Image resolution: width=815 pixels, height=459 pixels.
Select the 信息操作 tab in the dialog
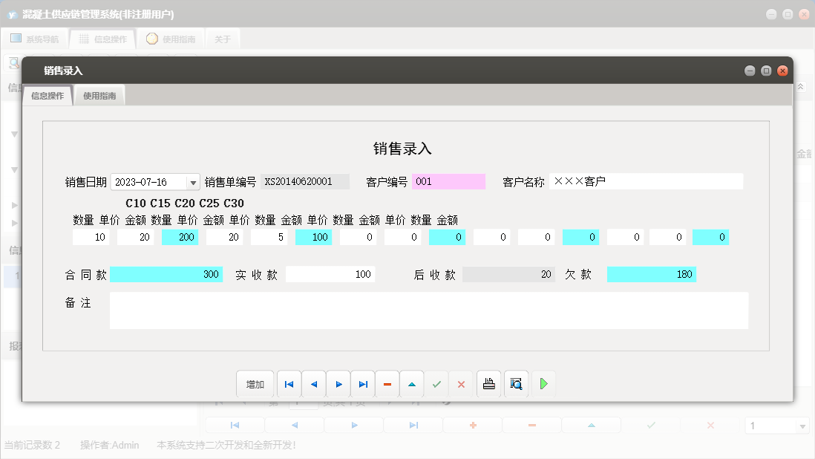pyautogui.click(x=47, y=95)
